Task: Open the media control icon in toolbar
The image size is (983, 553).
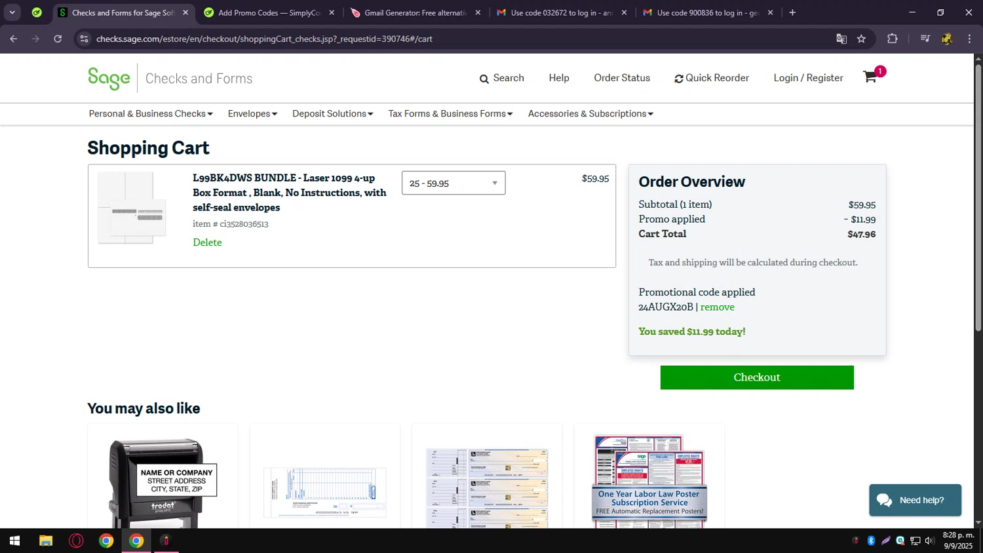Action: coord(925,39)
